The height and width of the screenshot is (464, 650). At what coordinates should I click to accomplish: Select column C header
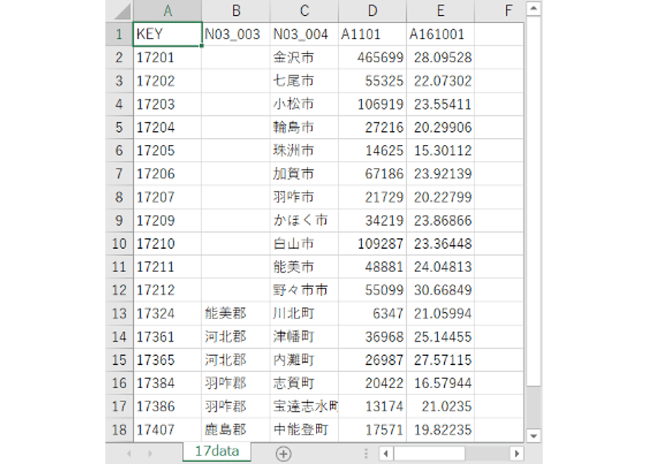coord(305,11)
